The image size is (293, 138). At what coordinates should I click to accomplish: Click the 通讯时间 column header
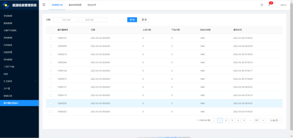[238, 30]
